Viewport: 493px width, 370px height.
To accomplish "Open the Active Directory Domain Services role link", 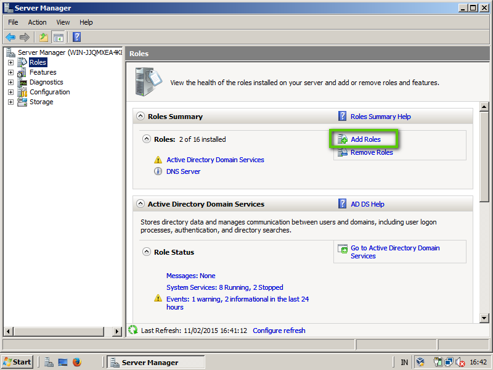I will 215,160.
